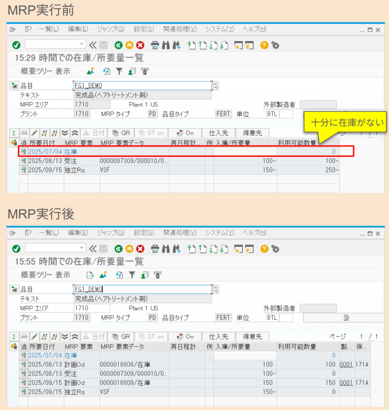Click the 250- available quantity cell in upper table
The image size is (389, 410).
pos(308,170)
